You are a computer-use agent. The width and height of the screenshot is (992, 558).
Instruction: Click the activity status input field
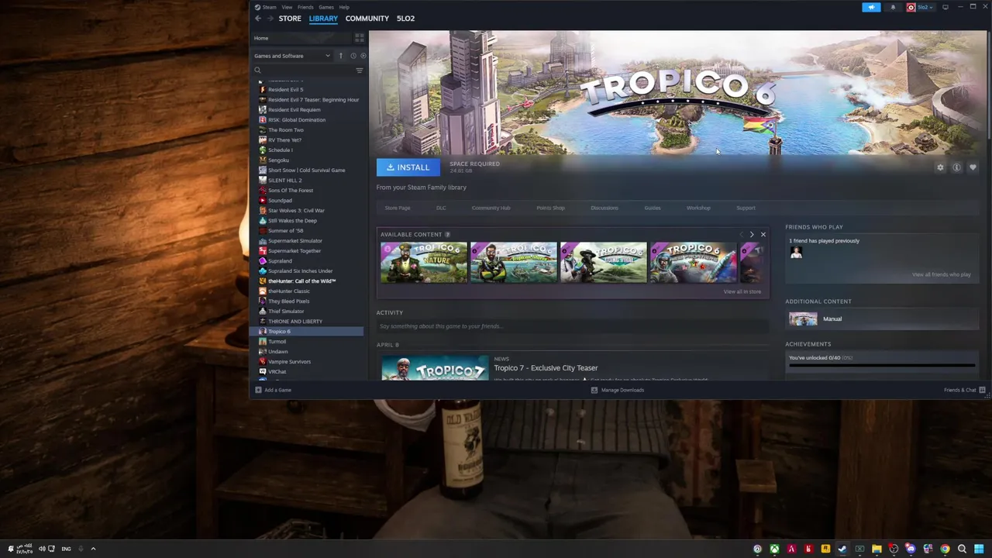click(573, 326)
